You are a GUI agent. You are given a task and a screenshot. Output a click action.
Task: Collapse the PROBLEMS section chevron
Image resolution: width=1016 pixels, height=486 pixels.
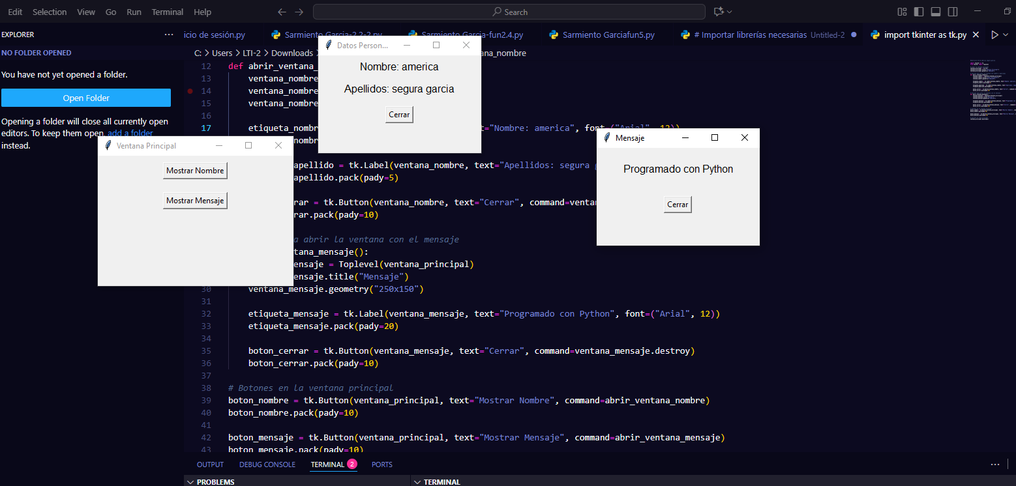190,482
